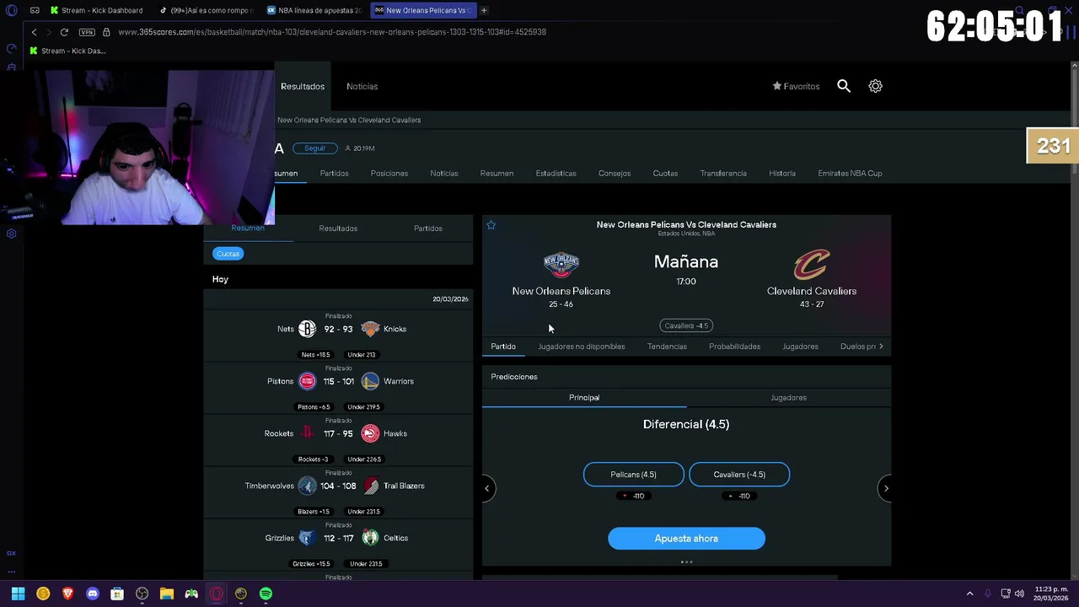Toggle the VPN badge in address bar
This screenshot has width=1079, height=607.
(x=87, y=32)
